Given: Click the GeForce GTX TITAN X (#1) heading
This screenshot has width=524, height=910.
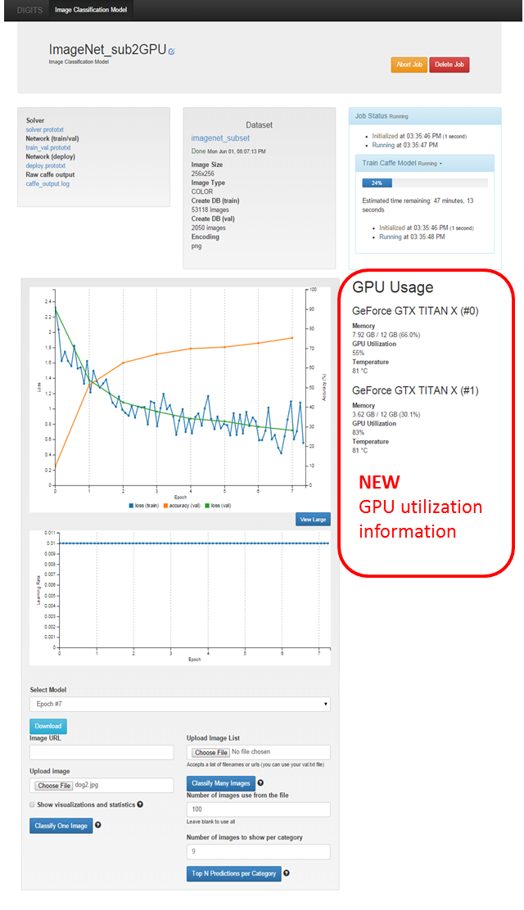Looking at the screenshot, I should click(415, 390).
